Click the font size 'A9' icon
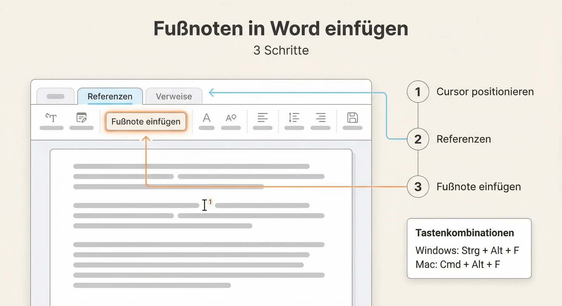Image resolution: width=562 pixels, height=306 pixels. pos(231,118)
